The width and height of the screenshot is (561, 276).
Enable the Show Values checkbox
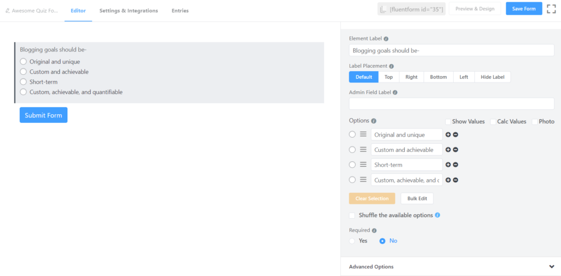coord(448,122)
